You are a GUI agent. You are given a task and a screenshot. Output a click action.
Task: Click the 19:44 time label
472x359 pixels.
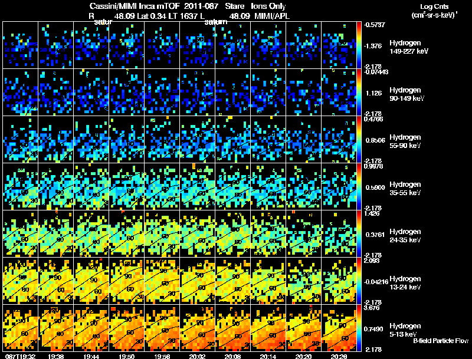(91, 356)
